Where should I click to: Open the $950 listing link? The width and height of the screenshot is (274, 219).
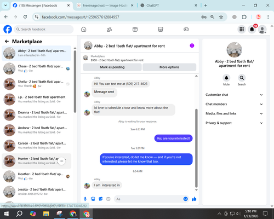pyautogui.click(x=117, y=60)
